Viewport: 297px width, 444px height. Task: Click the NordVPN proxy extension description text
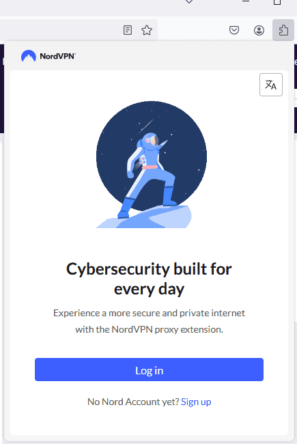click(x=150, y=321)
